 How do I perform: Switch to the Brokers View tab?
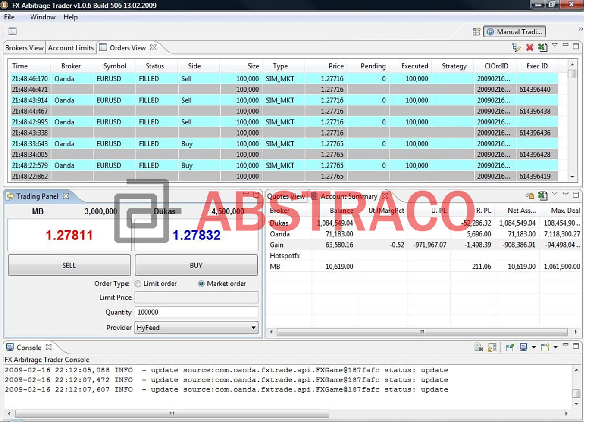point(24,47)
